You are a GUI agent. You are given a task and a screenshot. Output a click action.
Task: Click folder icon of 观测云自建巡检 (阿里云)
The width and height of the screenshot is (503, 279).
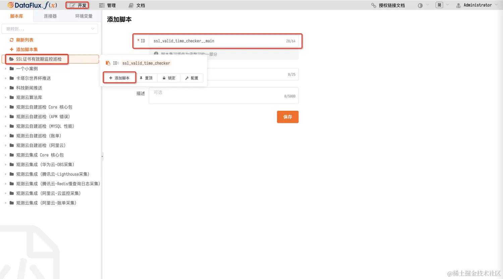click(x=12, y=145)
